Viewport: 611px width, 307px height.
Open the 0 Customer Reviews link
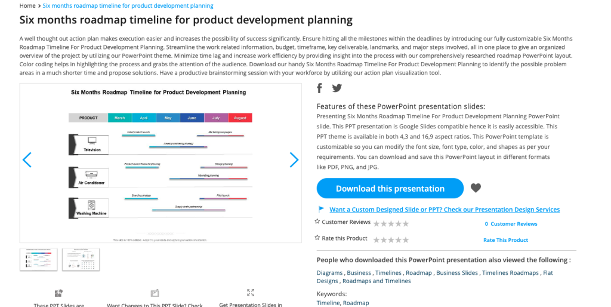(511, 224)
